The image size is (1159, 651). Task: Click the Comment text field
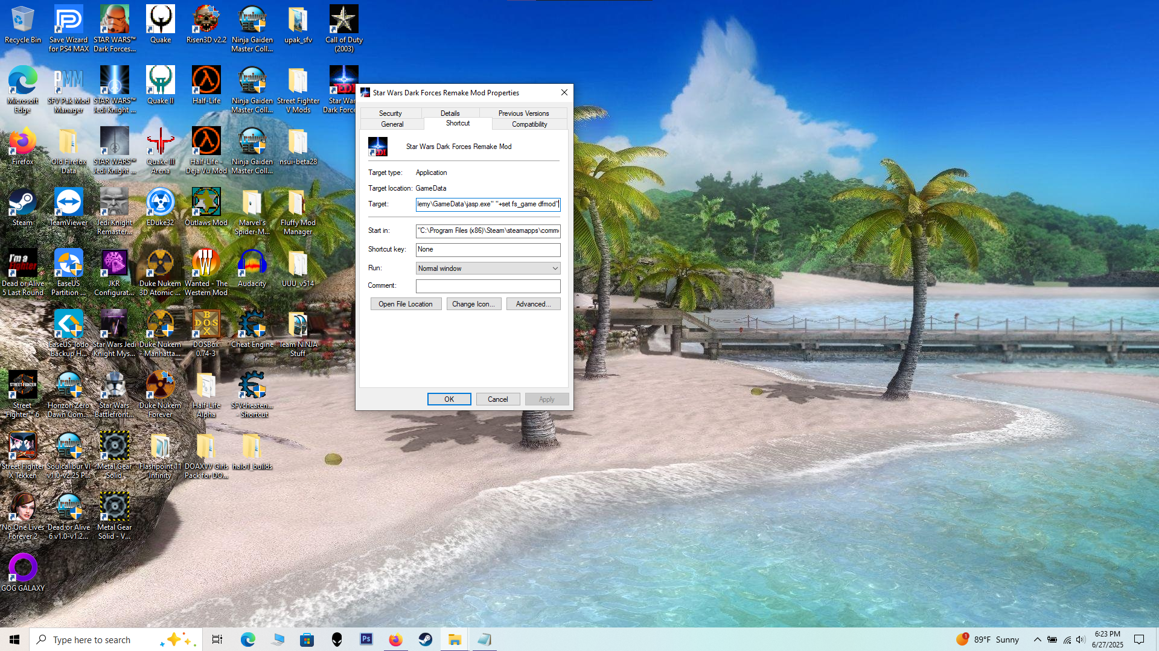tap(488, 286)
